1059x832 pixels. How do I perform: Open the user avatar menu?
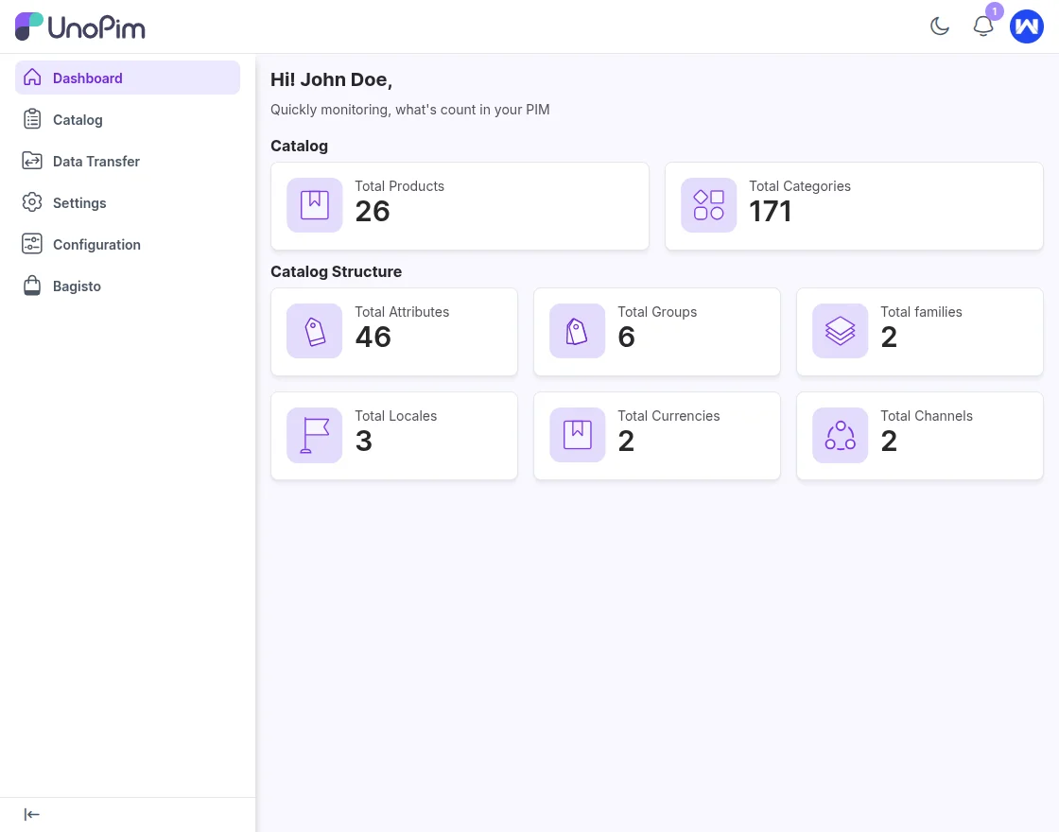(1027, 26)
